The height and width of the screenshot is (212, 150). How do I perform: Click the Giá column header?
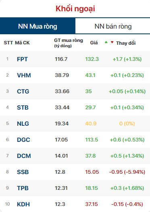(x=94, y=43)
